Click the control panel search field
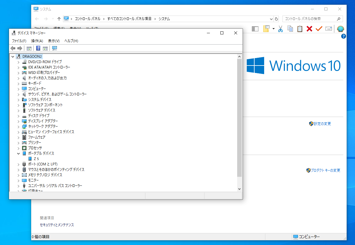This screenshot has width=355, height=245. (309, 19)
